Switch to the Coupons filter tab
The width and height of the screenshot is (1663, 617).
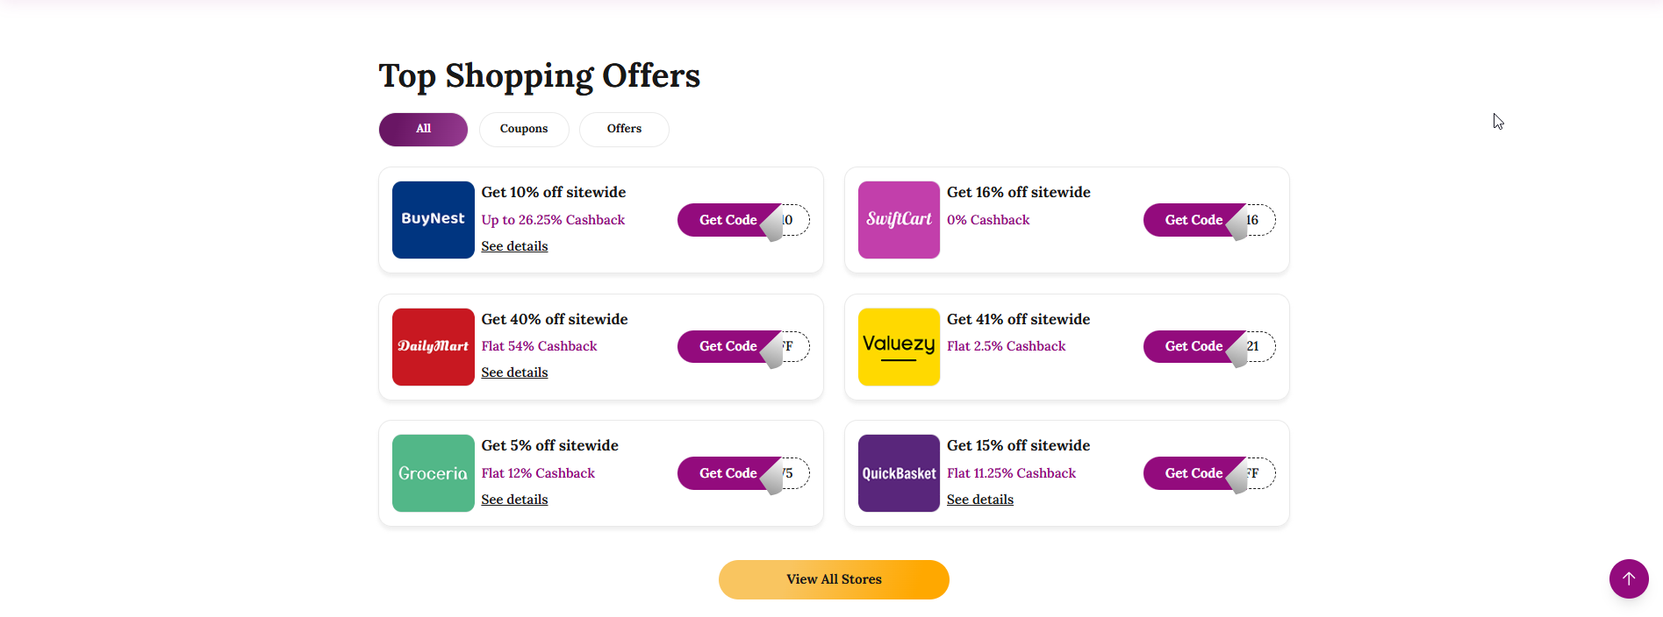[x=524, y=130]
